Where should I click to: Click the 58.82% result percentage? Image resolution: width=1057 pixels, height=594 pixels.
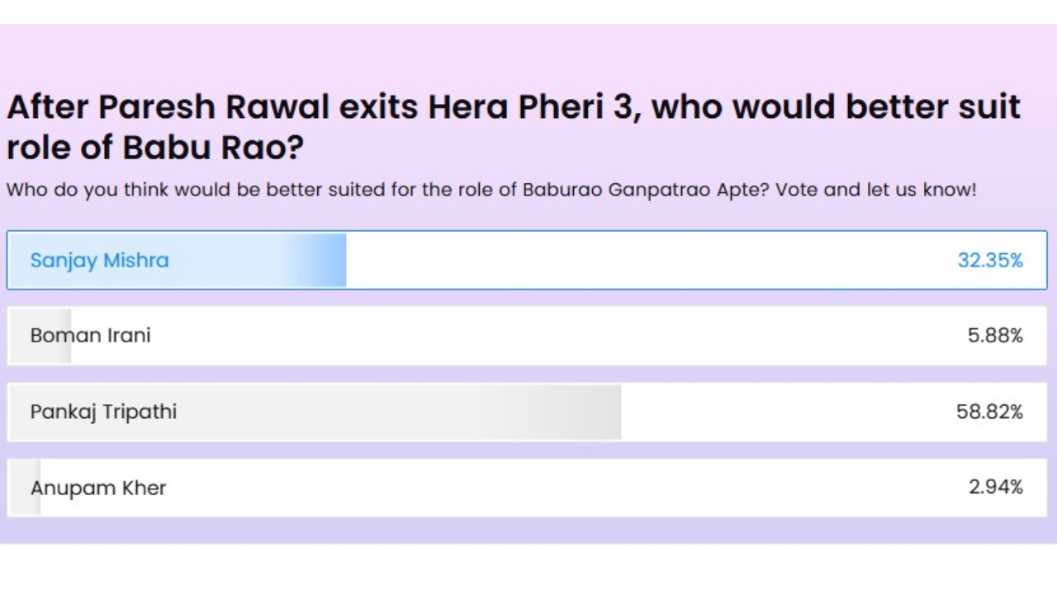(x=989, y=412)
